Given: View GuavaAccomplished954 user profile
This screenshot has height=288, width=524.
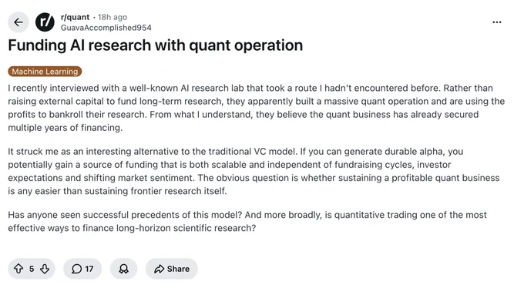Looking at the screenshot, I should [x=106, y=28].
